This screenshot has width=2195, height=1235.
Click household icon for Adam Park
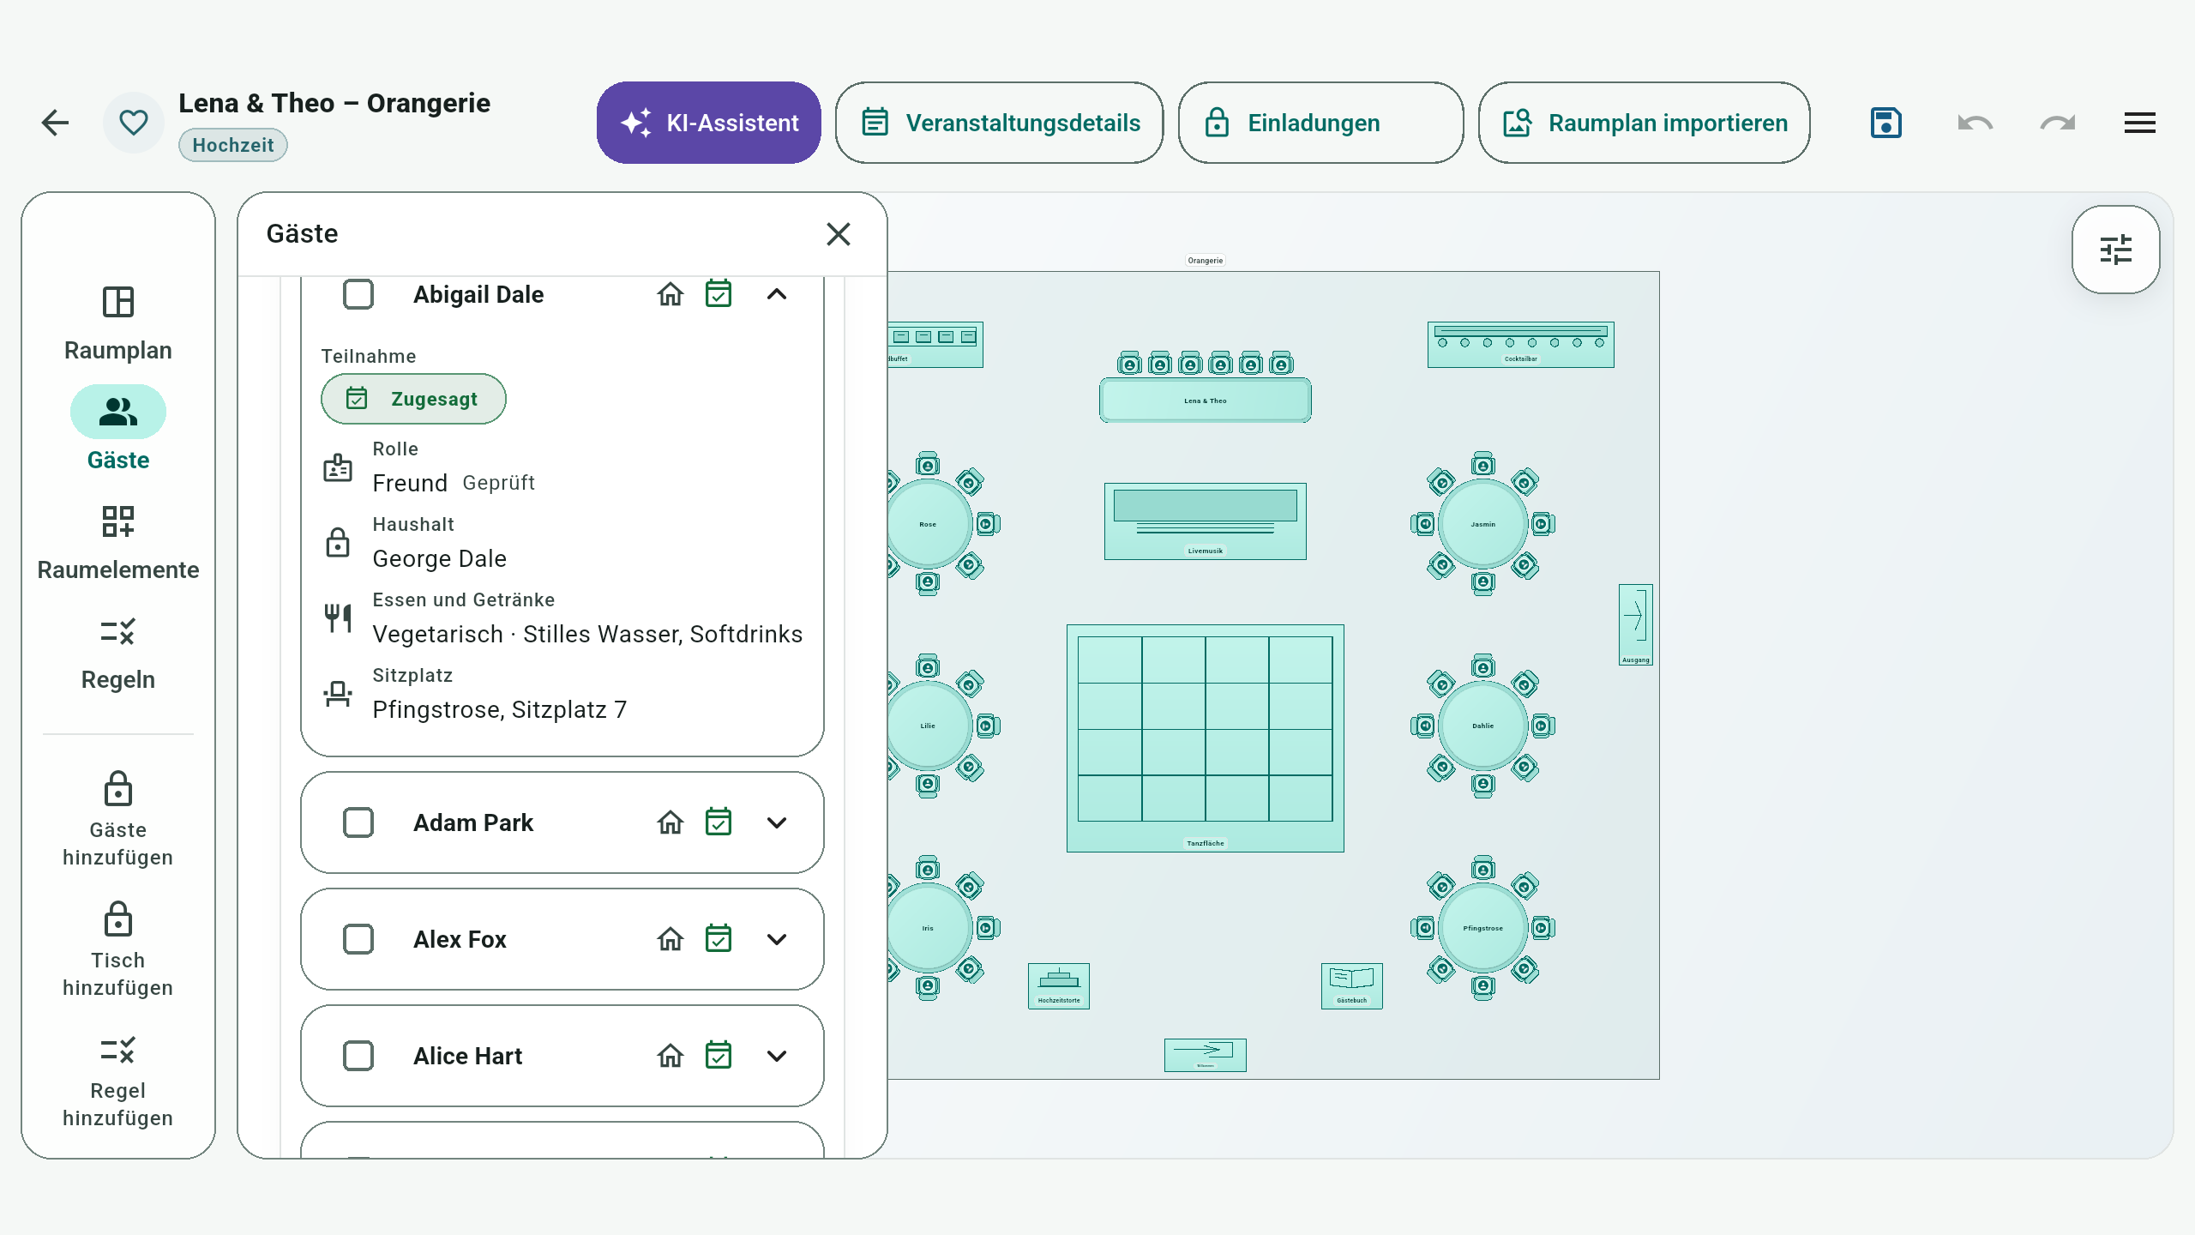671,822
